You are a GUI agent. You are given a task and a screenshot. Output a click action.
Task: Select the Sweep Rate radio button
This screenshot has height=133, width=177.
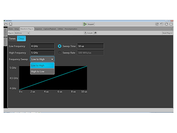tap(59, 53)
